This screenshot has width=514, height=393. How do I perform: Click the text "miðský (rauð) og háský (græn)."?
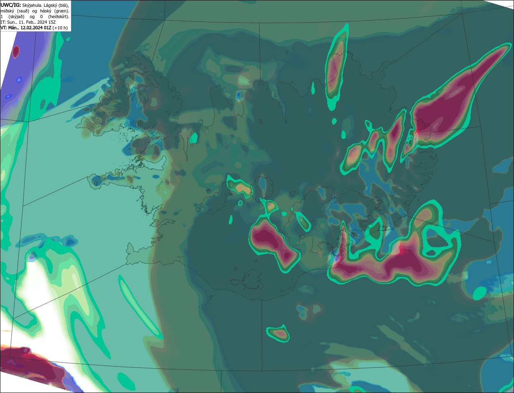(35, 11)
